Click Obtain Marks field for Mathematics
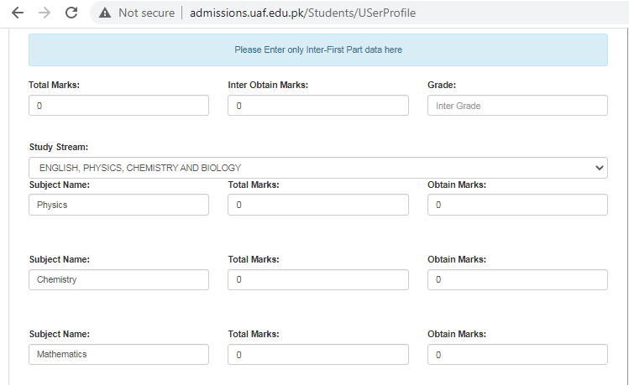The height and width of the screenshot is (385, 629). point(517,355)
